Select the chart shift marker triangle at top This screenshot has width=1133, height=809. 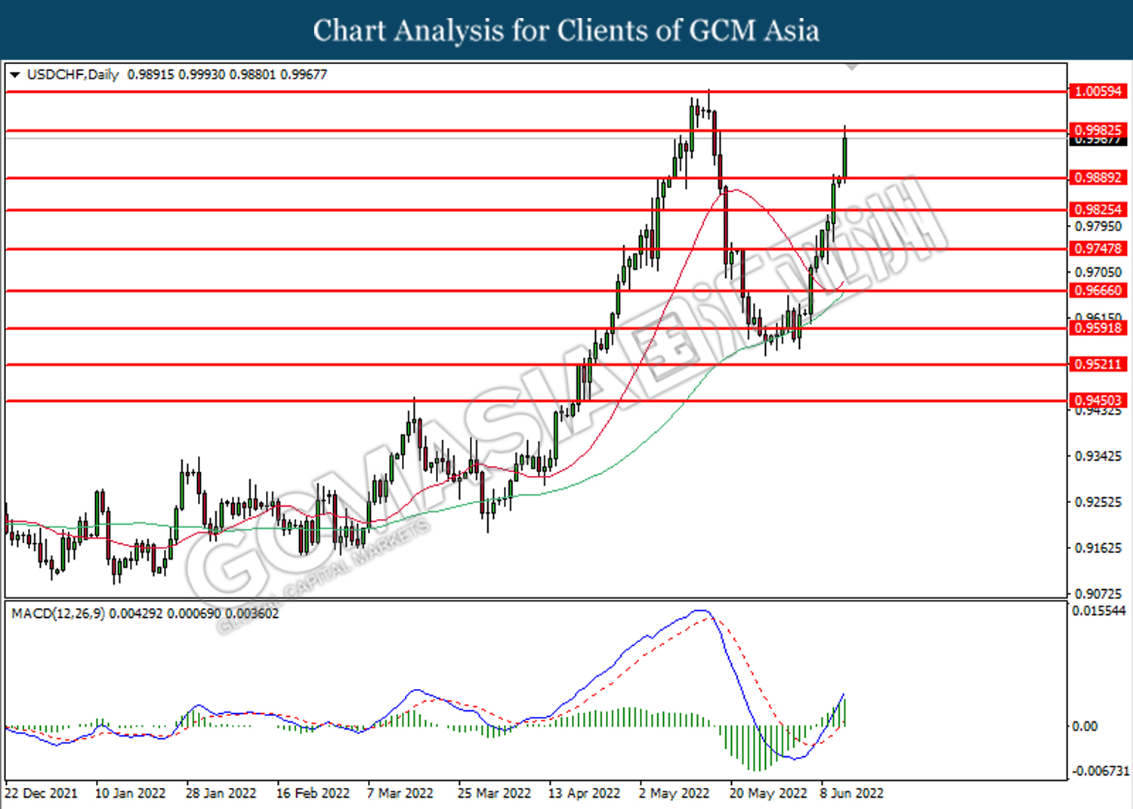[852, 68]
